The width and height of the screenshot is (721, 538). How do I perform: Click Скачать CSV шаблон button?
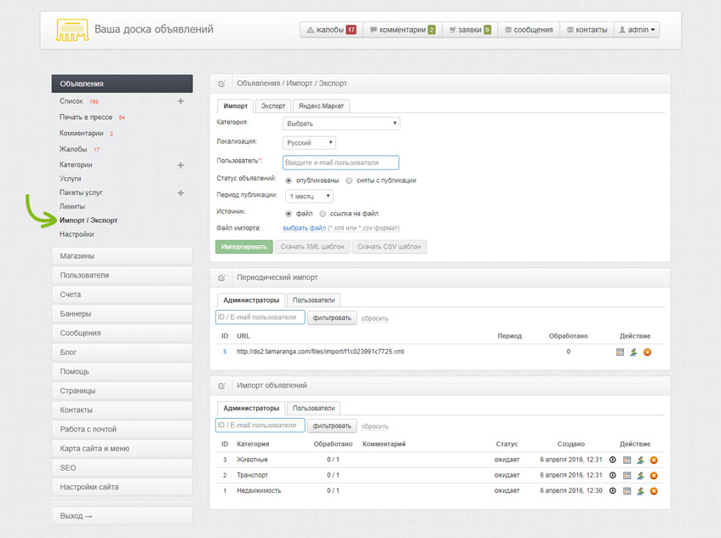(390, 247)
